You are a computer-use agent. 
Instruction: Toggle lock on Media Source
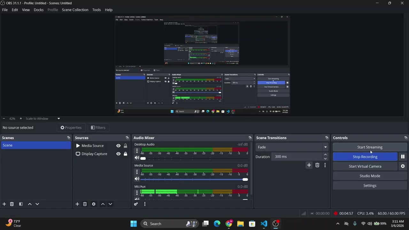click(x=125, y=146)
